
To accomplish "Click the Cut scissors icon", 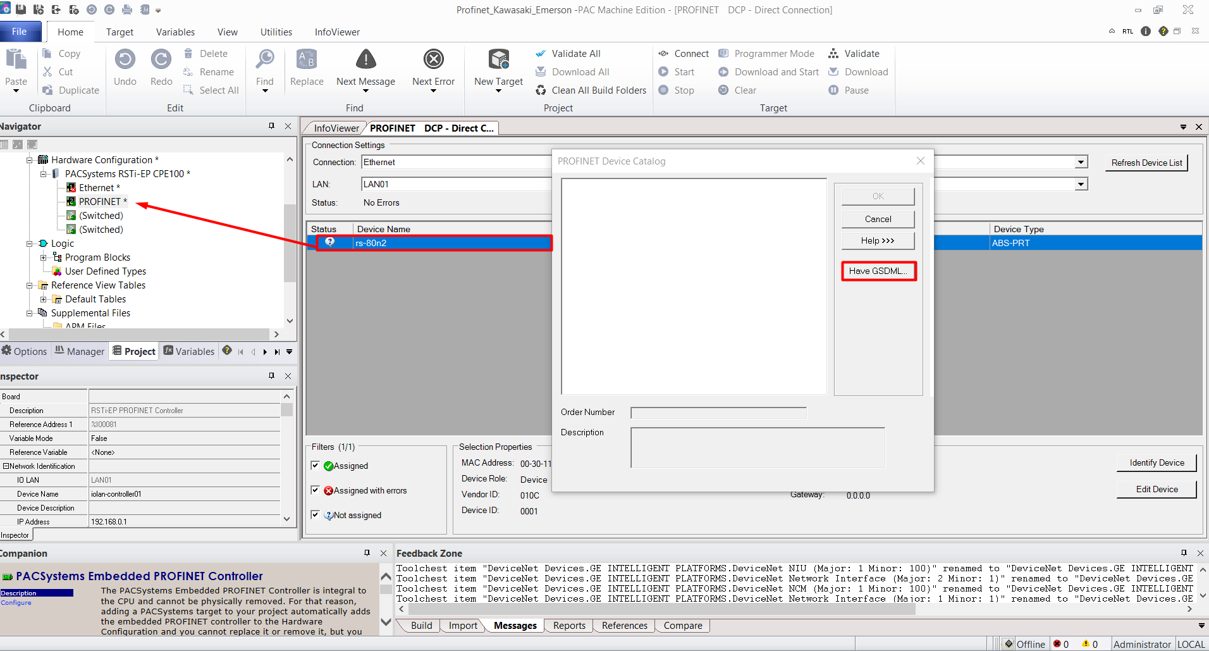I will tap(47, 72).
